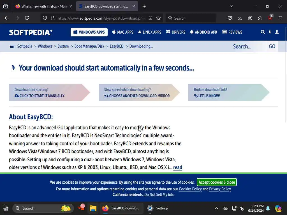This screenshot has width=287, height=215.
Task: Expand the list all tabs chevron
Action: point(232,6)
